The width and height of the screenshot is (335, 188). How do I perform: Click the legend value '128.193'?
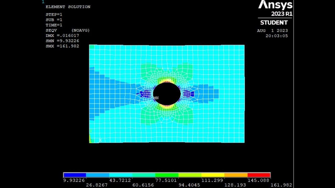[x=235, y=185]
